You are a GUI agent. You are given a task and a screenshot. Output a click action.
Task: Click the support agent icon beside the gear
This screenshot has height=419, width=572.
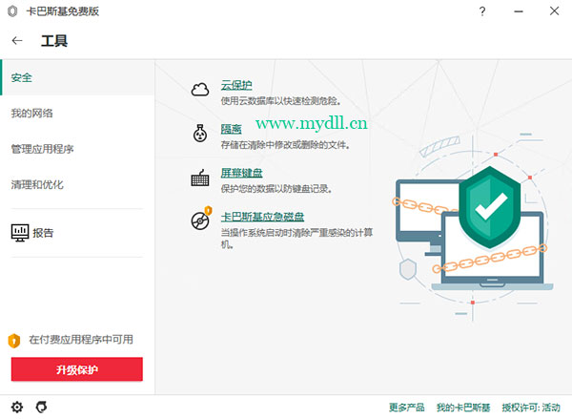(42, 407)
